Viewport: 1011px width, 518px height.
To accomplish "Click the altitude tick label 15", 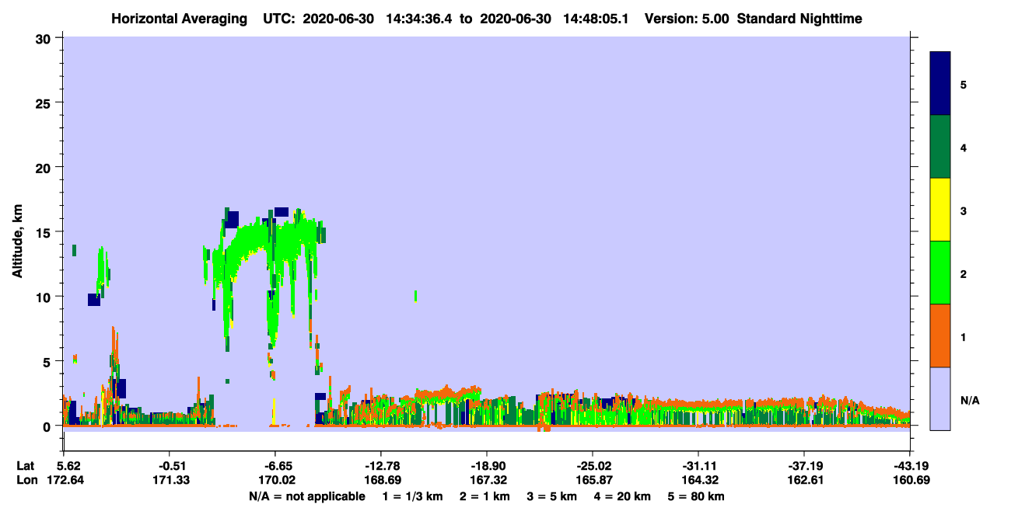I will (x=44, y=232).
